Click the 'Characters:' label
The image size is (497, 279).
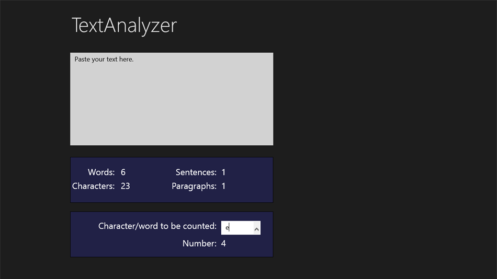coord(93,186)
